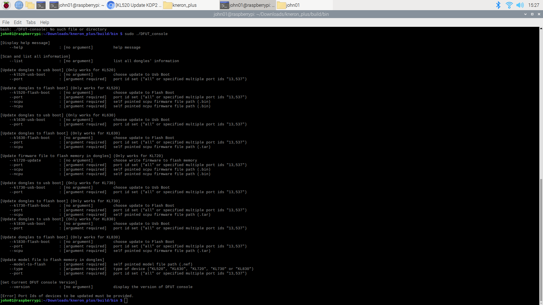Click the "list all dongles' information" description
Viewport: 543px width, 305px height.
146,61
